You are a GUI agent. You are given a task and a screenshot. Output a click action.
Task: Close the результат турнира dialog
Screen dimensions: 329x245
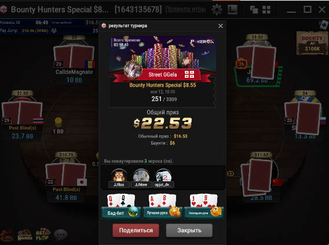(221, 26)
